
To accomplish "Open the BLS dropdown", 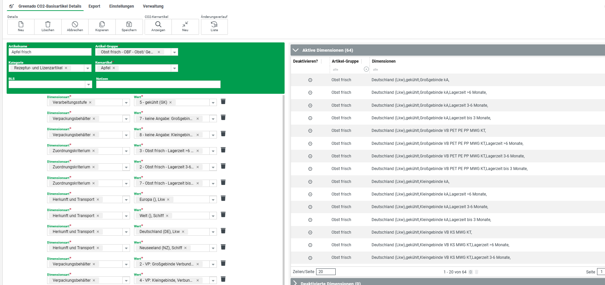I will (x=89, y=85).
